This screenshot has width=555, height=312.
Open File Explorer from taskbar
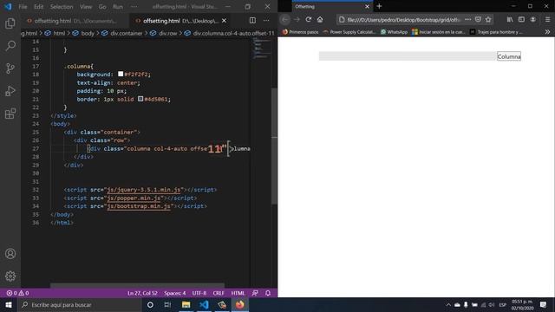coord(186,304)
